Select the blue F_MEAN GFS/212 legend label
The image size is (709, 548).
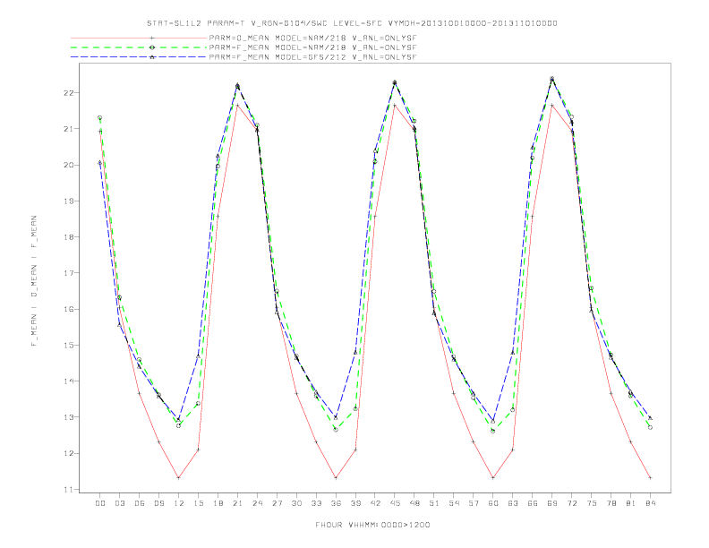tap(312, 57)
